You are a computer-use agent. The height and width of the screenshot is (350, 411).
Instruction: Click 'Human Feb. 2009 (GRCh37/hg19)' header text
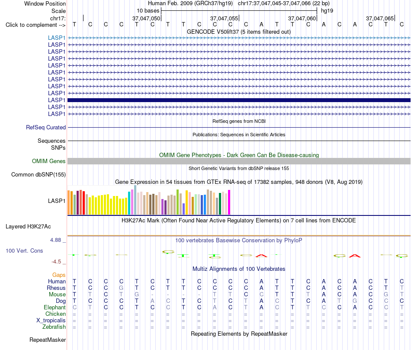(190, 3)
